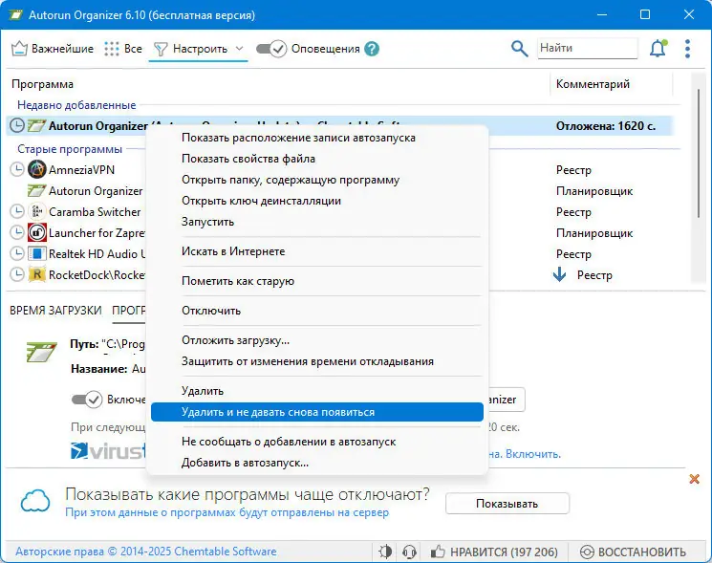Click the Launcher for Zapret clock icon
Viewport: 712px width, 563px height.
click(17, 232)
